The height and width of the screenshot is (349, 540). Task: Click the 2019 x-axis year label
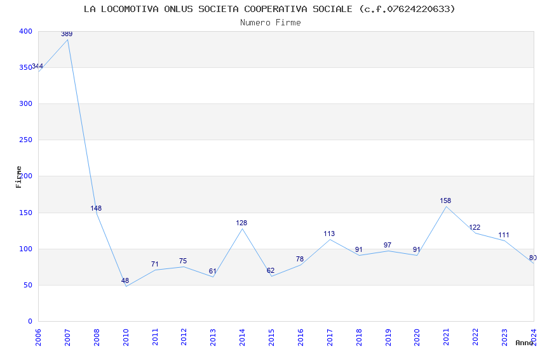pos(388,338)
